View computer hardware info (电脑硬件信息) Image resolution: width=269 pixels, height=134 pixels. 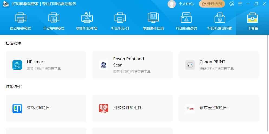pos(153,21)
